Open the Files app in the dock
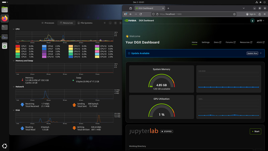The image size is (268, 151). click(5, 10)
